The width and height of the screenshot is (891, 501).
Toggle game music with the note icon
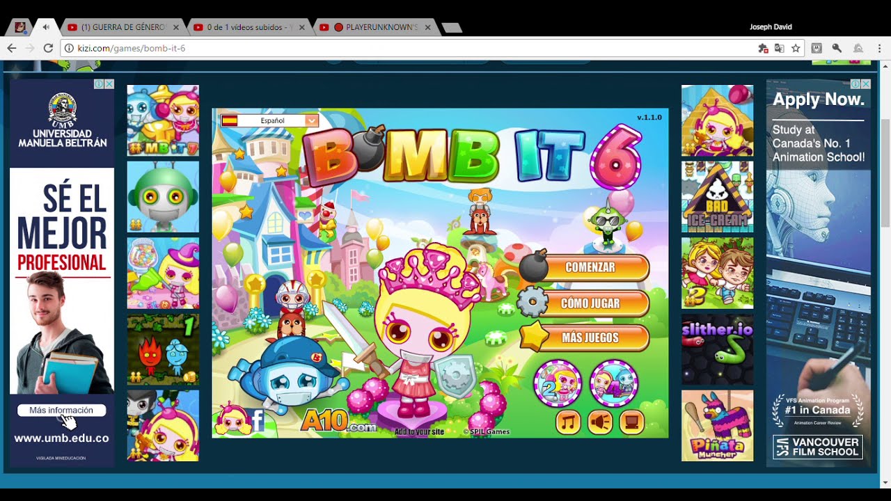(568, 422)
